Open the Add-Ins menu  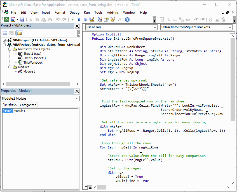tap(113, 13)
